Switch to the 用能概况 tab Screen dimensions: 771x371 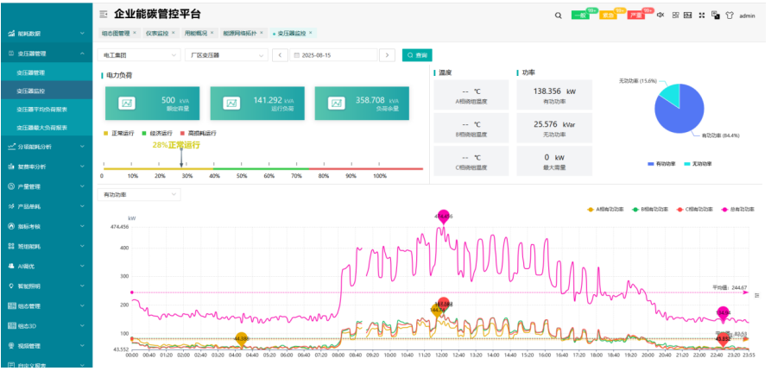pyautogui.click(x=198, y=33)
